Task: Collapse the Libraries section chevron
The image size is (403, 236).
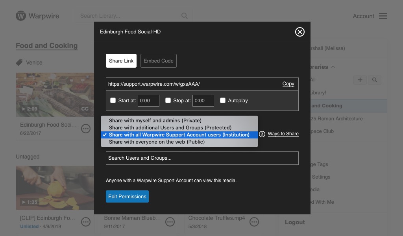Action: [x=333, y=67]
